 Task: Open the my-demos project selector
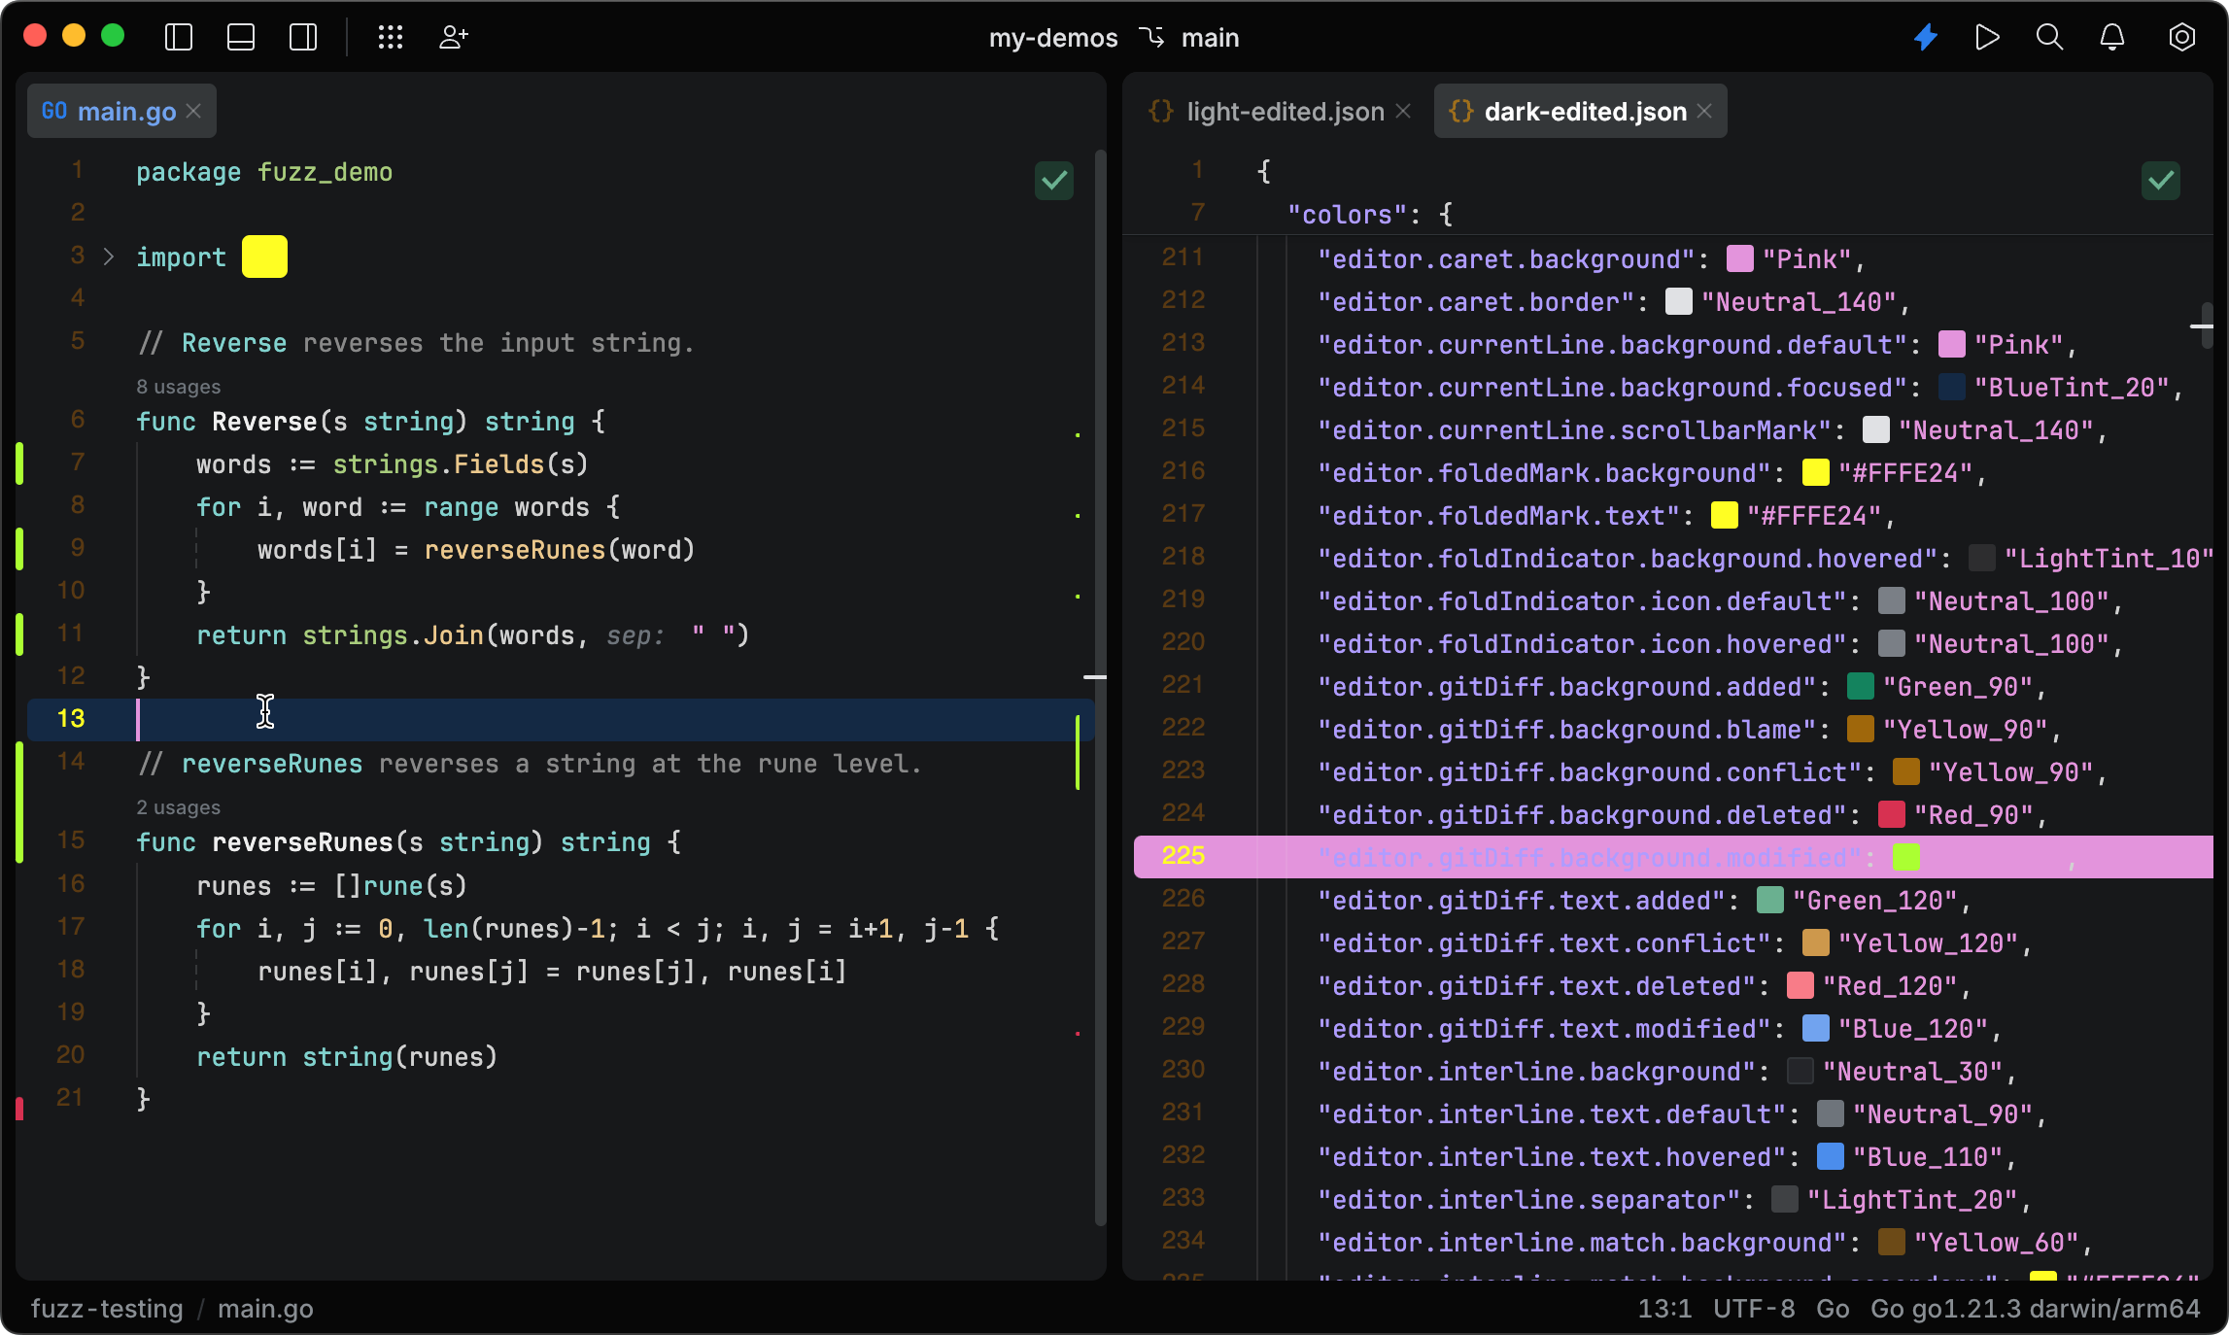pos(1052,38)
